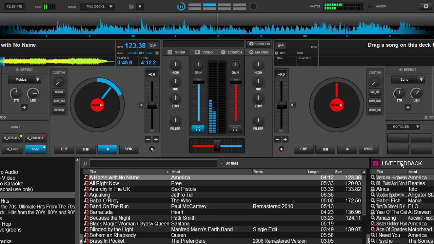This screenshot has height=244, width=434.
Task: Switch to the MASTER tab
Action: 259,53
